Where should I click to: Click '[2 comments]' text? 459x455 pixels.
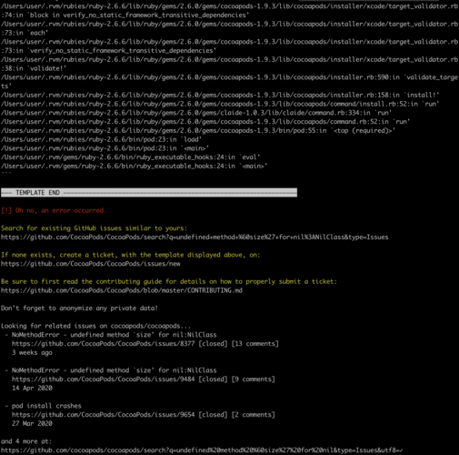[254, 415]
